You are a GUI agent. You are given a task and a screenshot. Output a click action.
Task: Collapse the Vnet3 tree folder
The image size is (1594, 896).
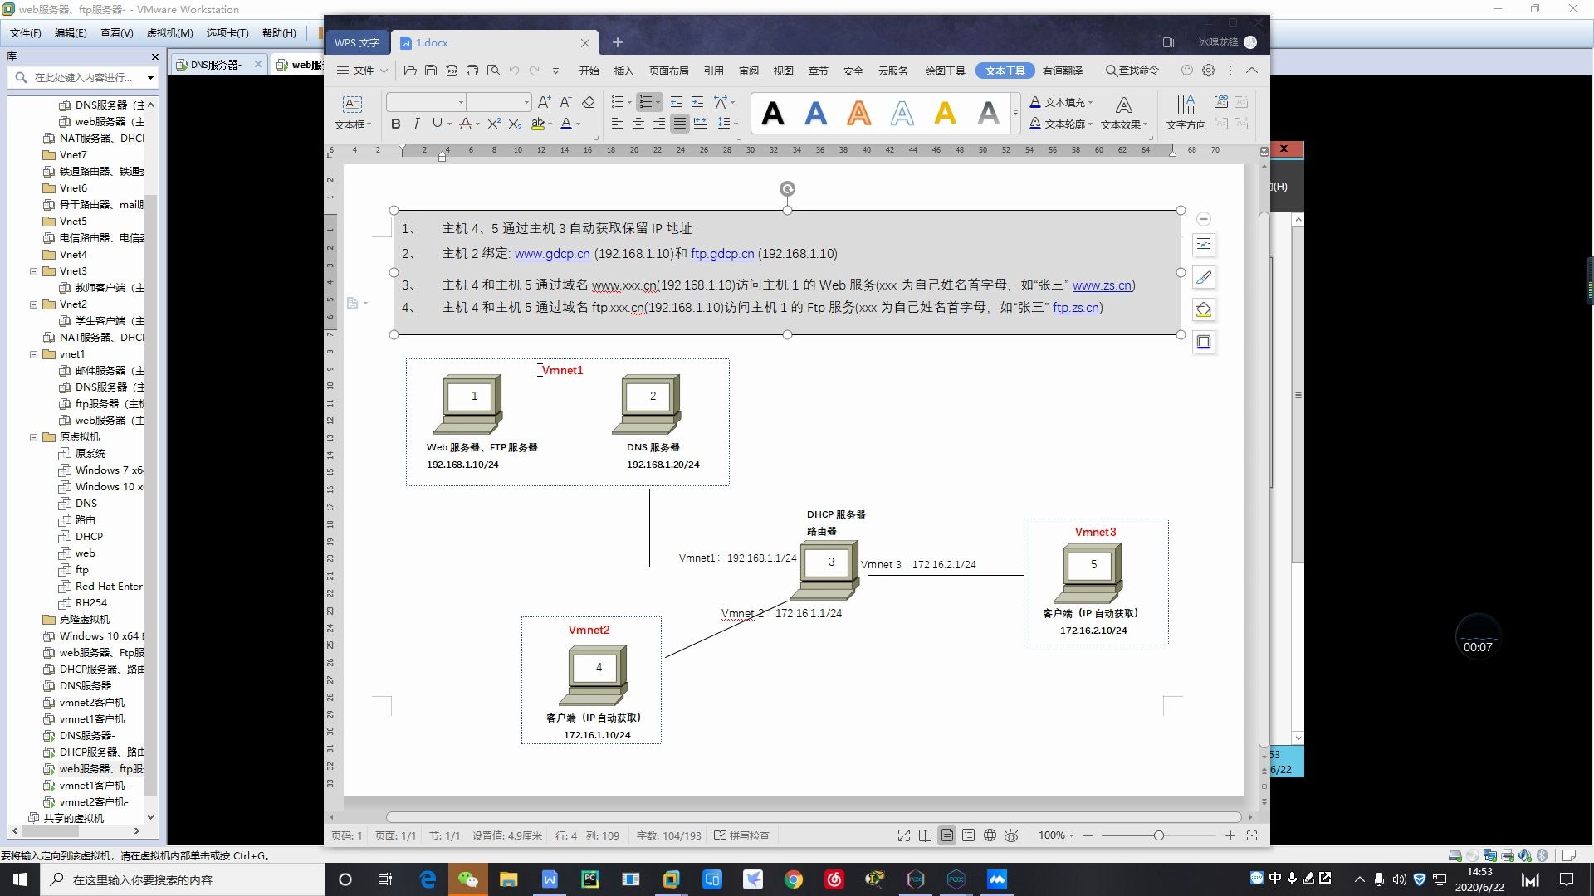(x=34, y=271)
